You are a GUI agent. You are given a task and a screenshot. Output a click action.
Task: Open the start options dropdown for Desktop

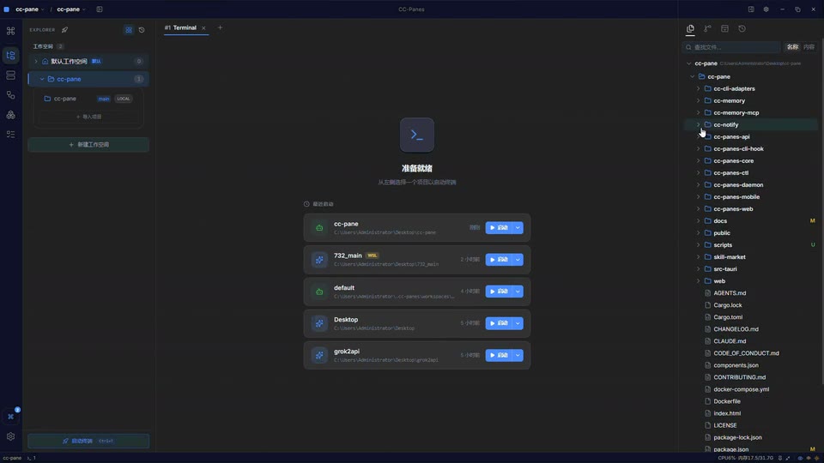[x=518, y=323]
